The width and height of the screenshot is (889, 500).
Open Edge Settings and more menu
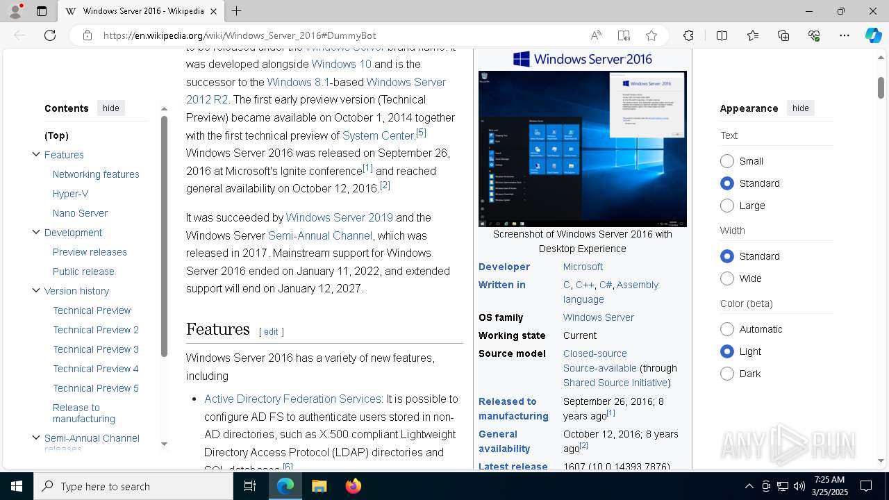pos(845,35)
